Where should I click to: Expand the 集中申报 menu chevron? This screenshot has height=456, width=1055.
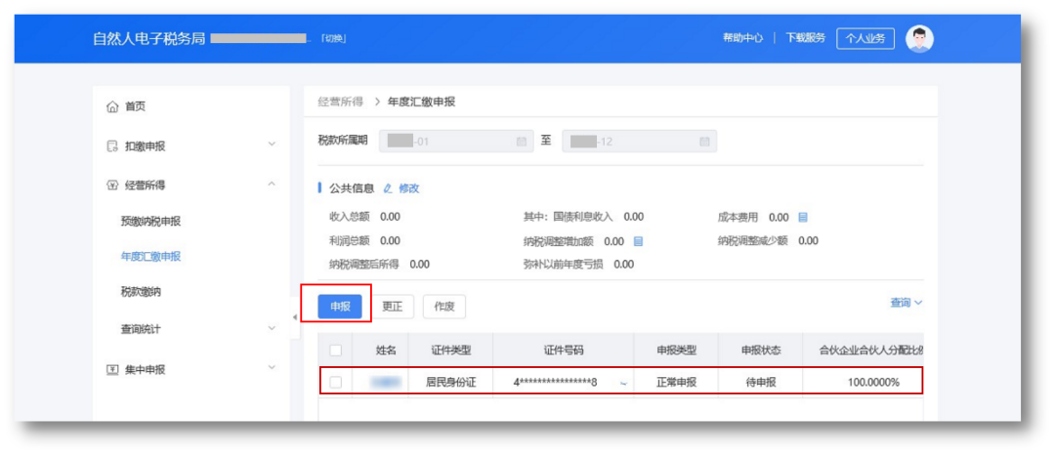(x=272, y=367)
